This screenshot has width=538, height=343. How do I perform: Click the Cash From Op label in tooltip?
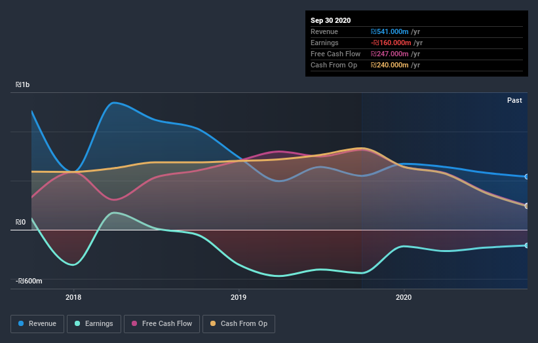tap(334, 65)
